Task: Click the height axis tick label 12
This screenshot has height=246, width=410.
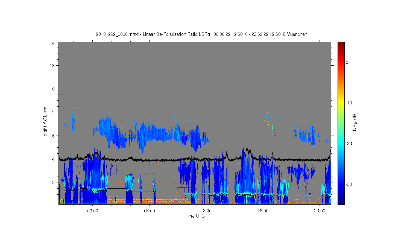Action: point(52,65)
